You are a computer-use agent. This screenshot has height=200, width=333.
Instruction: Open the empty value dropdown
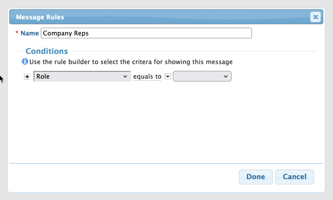[202, 76]
